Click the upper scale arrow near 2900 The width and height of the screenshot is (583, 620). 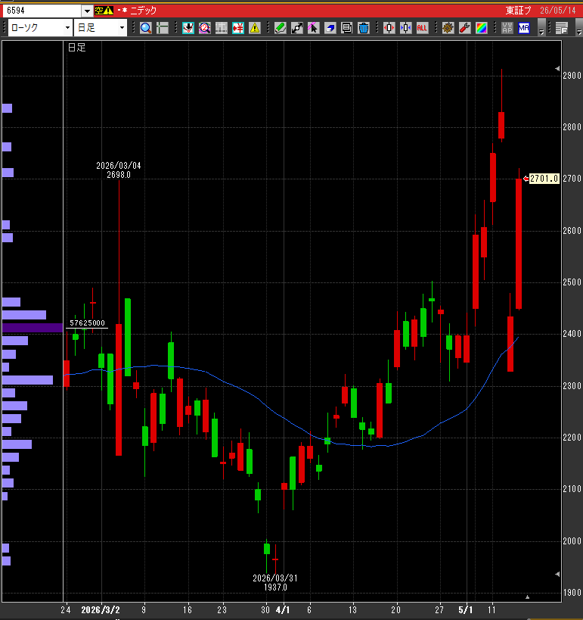557,68
